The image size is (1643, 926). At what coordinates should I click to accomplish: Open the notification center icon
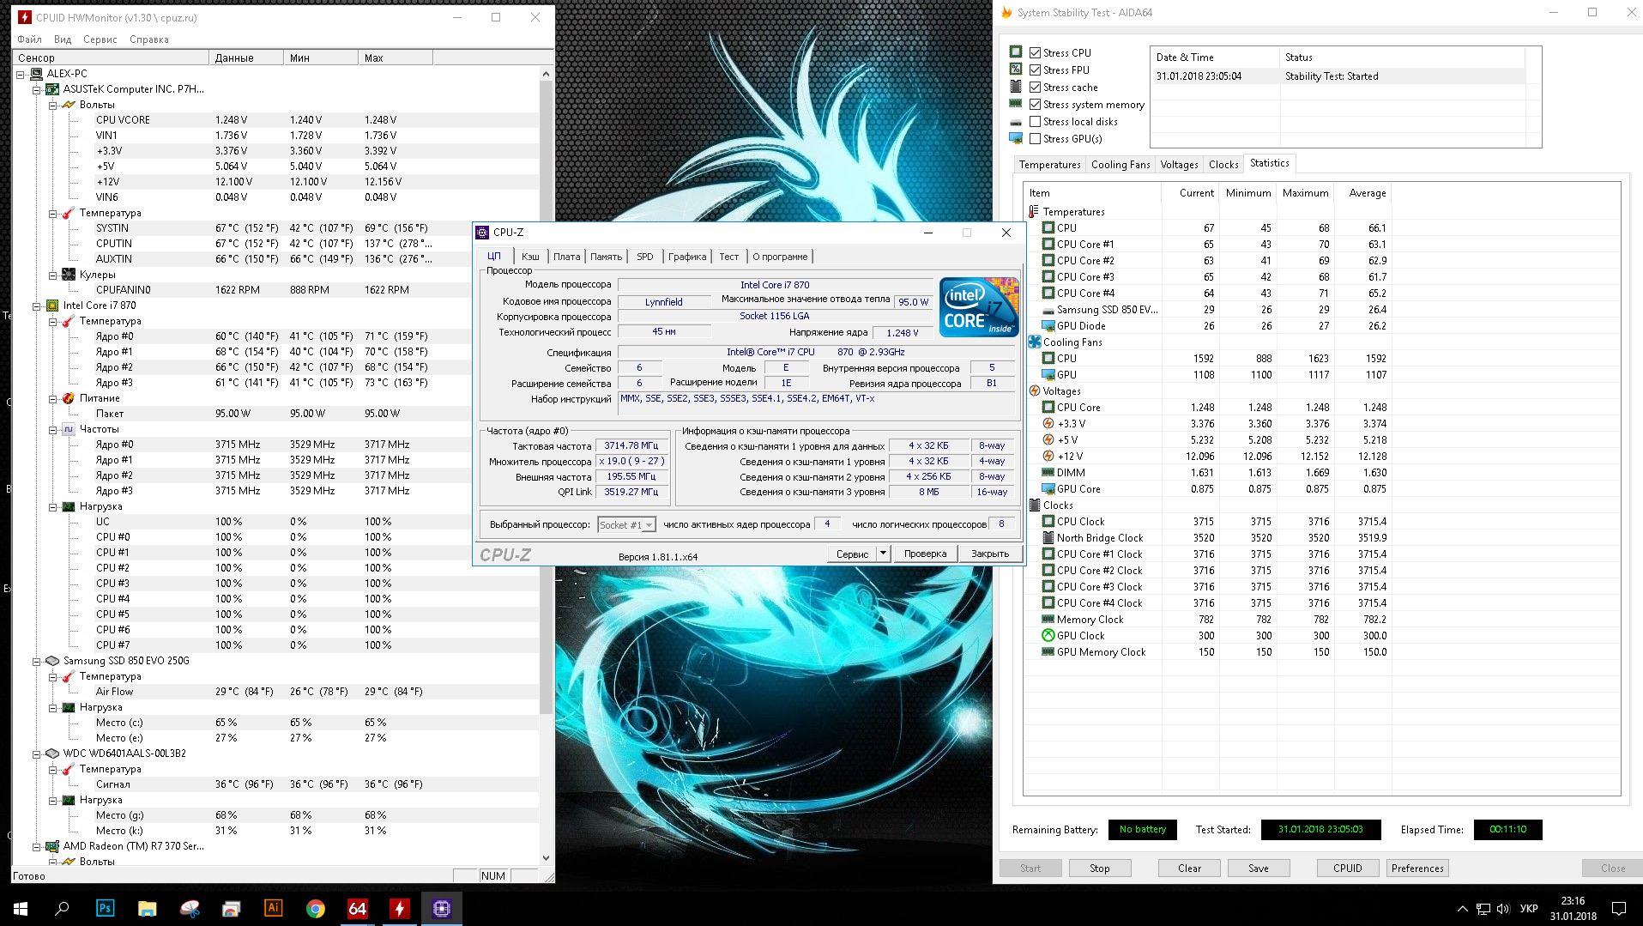click(x=1619, y=908)
